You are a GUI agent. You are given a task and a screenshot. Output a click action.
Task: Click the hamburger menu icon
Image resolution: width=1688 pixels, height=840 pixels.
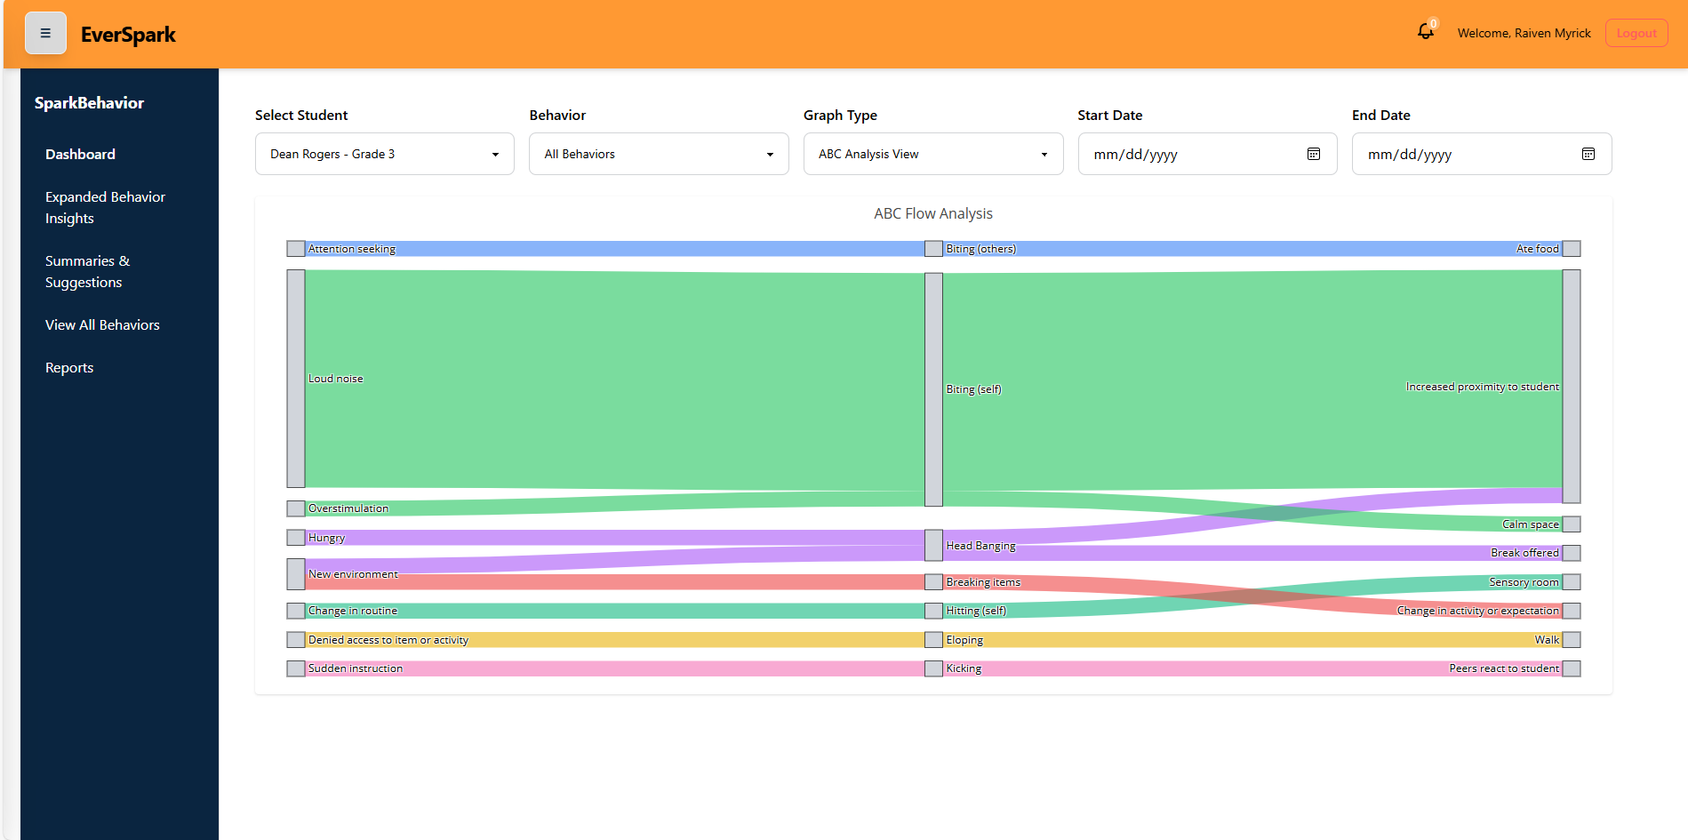coord(45,33)
